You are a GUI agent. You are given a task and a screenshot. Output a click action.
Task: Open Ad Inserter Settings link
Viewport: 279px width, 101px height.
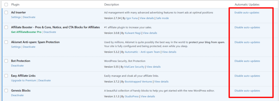coord(16,17)
